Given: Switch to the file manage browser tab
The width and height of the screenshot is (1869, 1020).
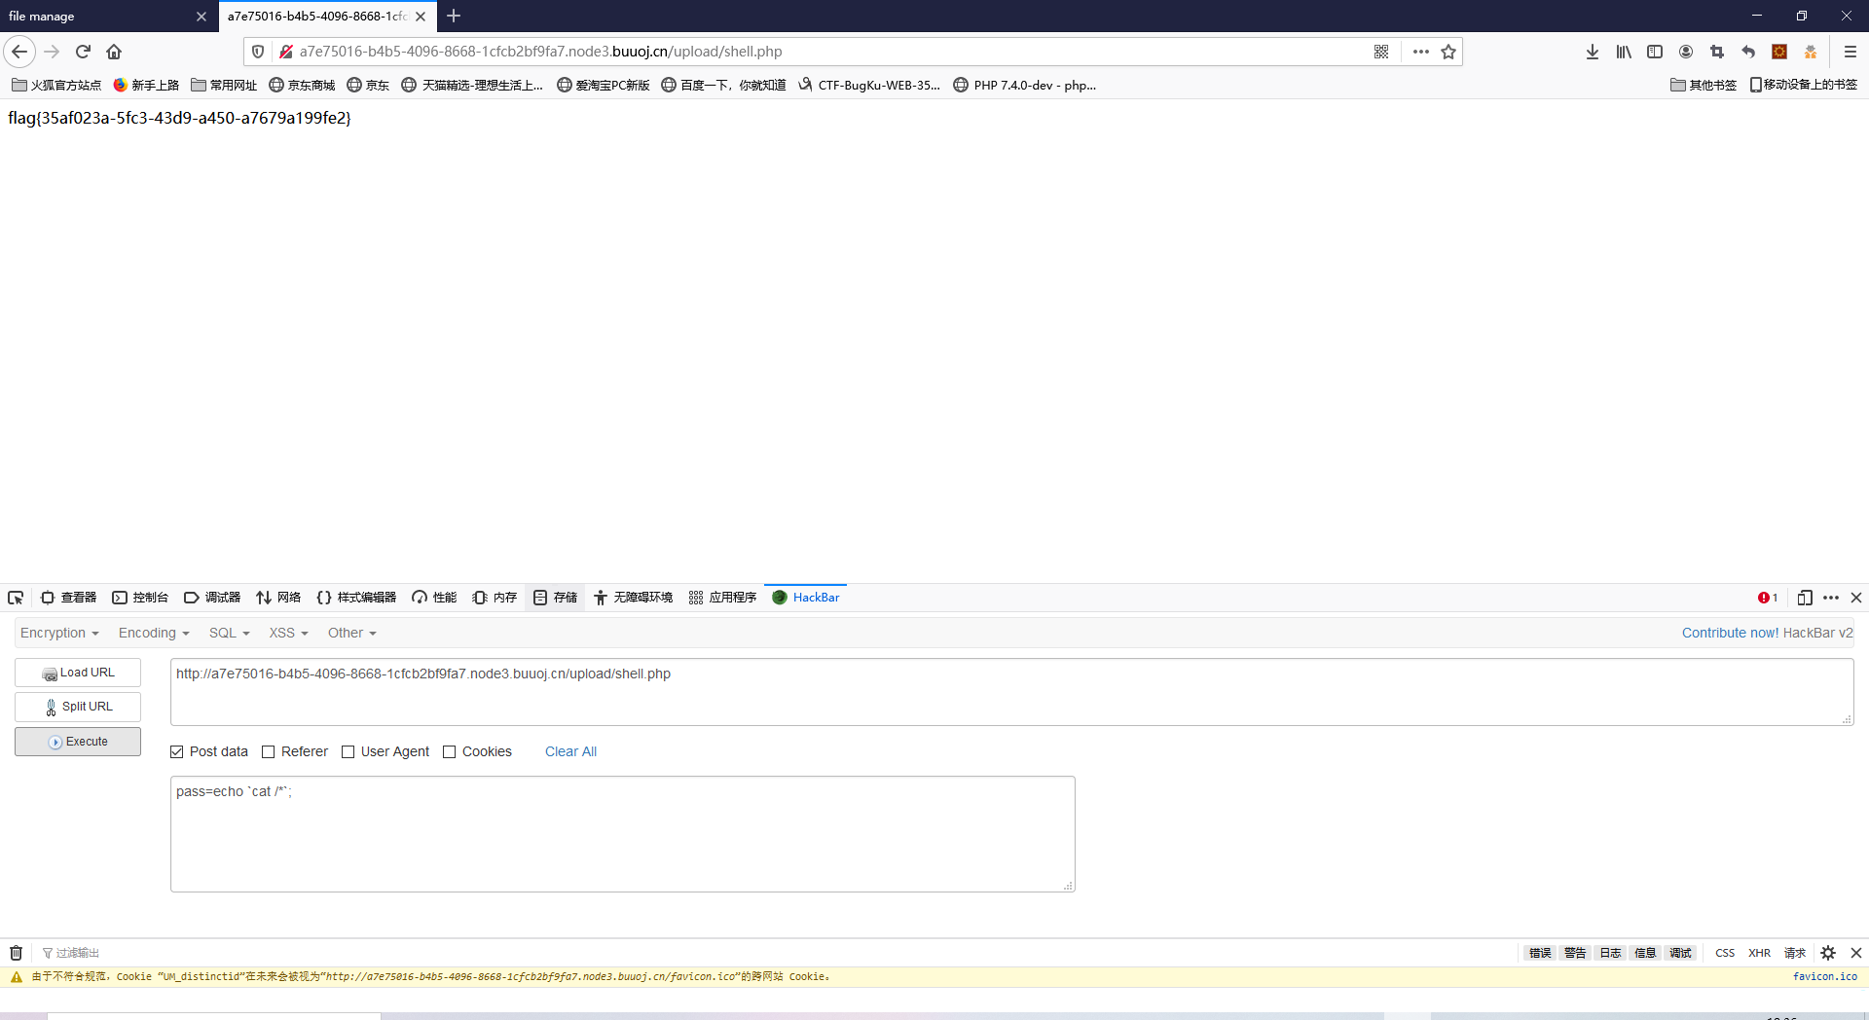Looking at the screenshot, I should point(97,16).
